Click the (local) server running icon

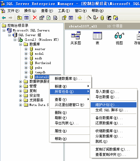click(20, 40)
